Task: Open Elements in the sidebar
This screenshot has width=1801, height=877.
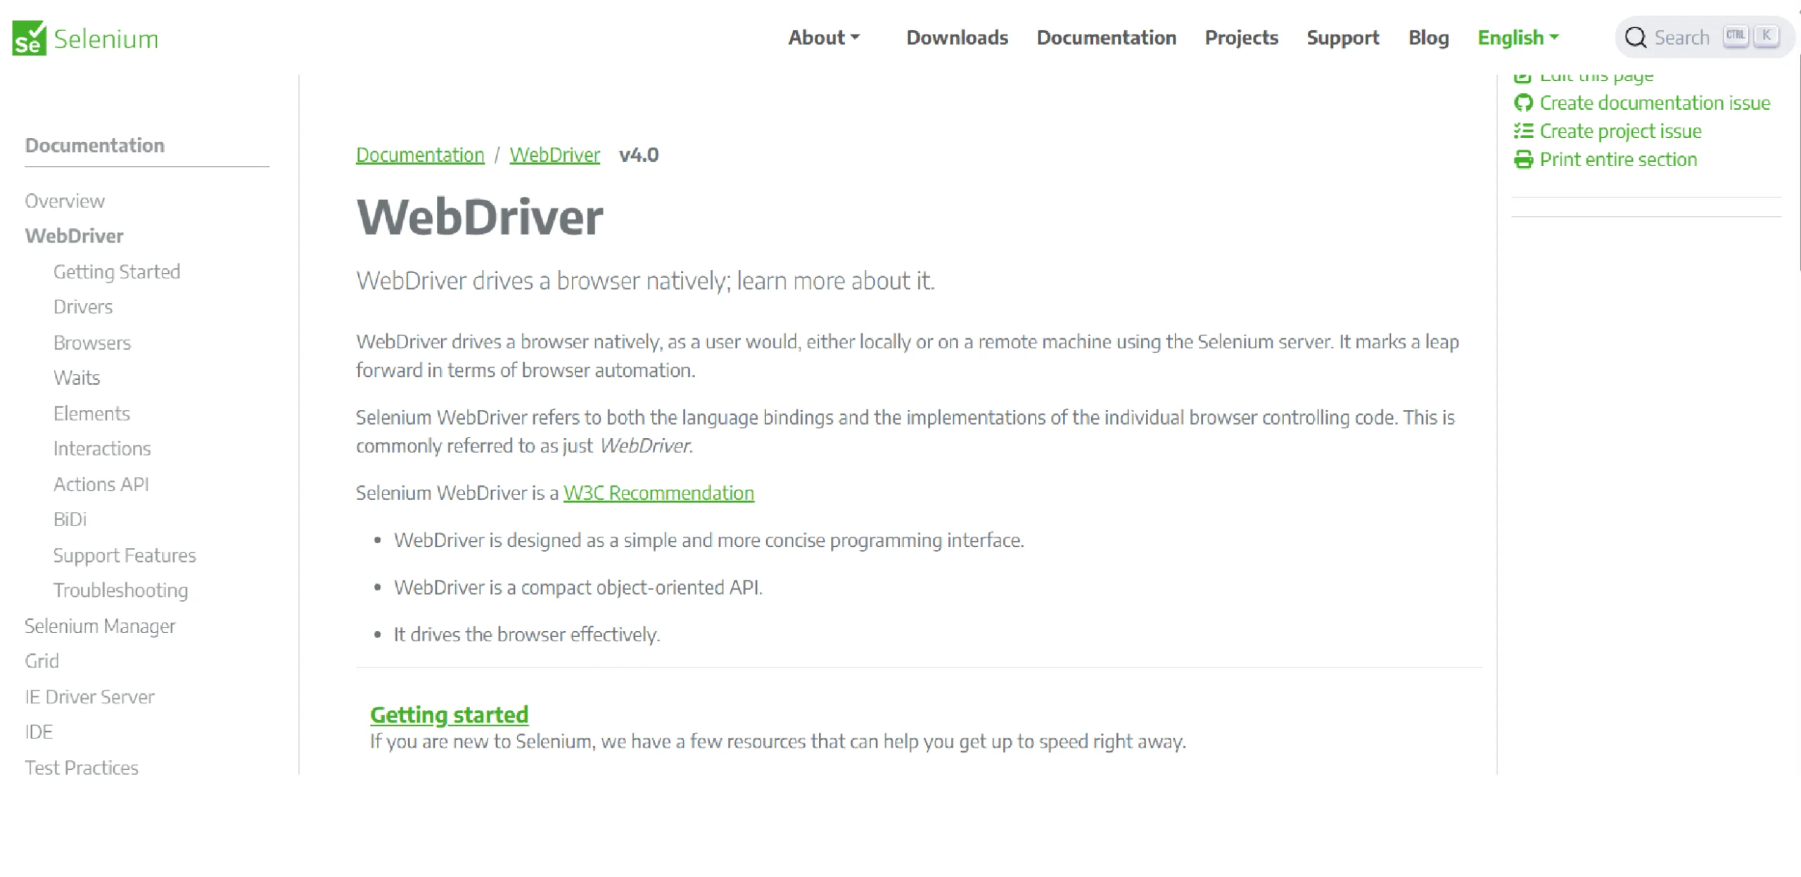Action: click(91, 414)
